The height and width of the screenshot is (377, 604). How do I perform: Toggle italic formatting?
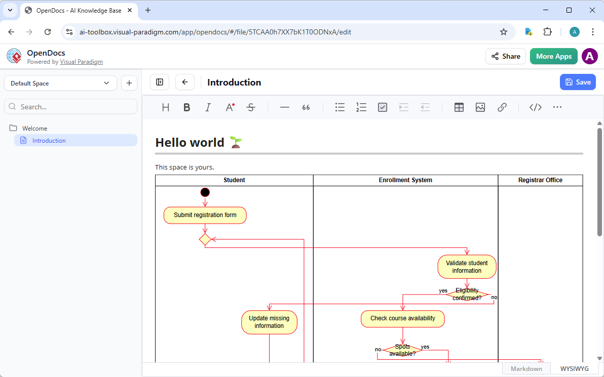point(208,107)
